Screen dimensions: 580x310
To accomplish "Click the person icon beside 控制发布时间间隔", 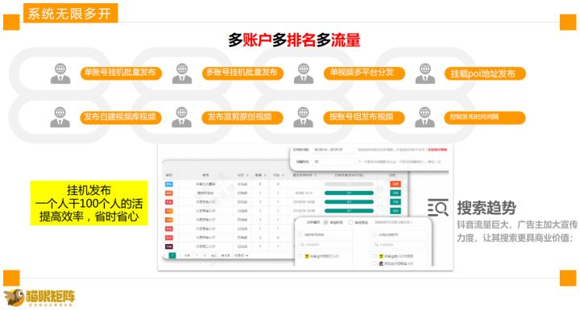I will [x=425, y=118].
